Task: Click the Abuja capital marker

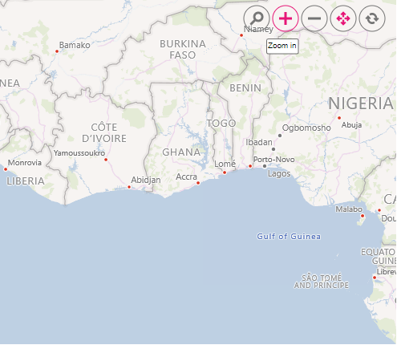Action: [x=339, y=118]
